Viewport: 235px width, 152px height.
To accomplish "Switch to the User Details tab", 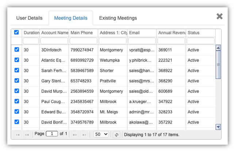I will point(29,18).
